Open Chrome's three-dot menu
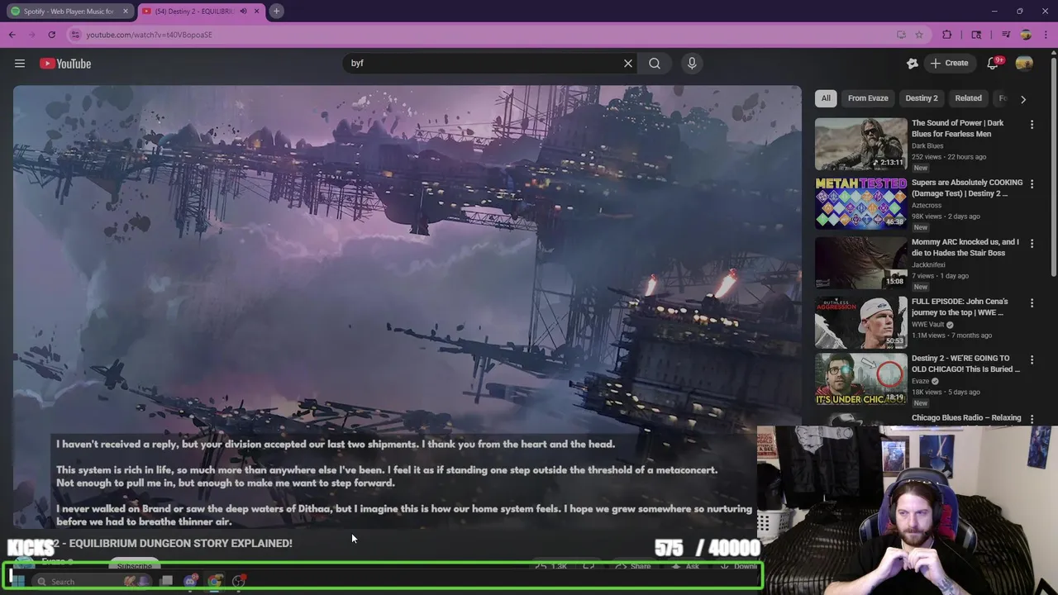The height and width of the screenshot is (595, 1058). [1046, 35]
